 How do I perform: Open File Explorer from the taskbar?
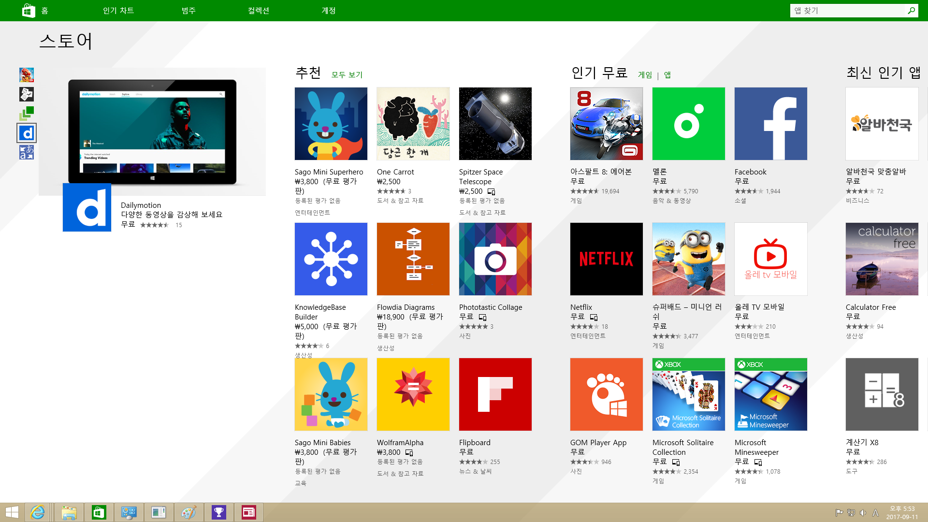pyautogui.click(x=69, y=512)
